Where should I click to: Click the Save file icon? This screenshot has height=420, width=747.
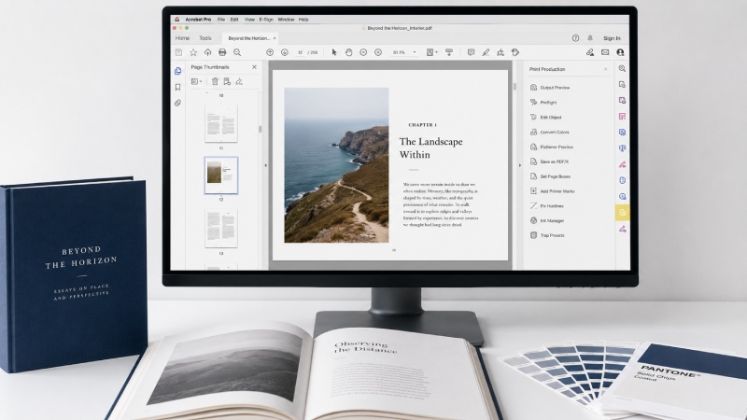(178, 52)
